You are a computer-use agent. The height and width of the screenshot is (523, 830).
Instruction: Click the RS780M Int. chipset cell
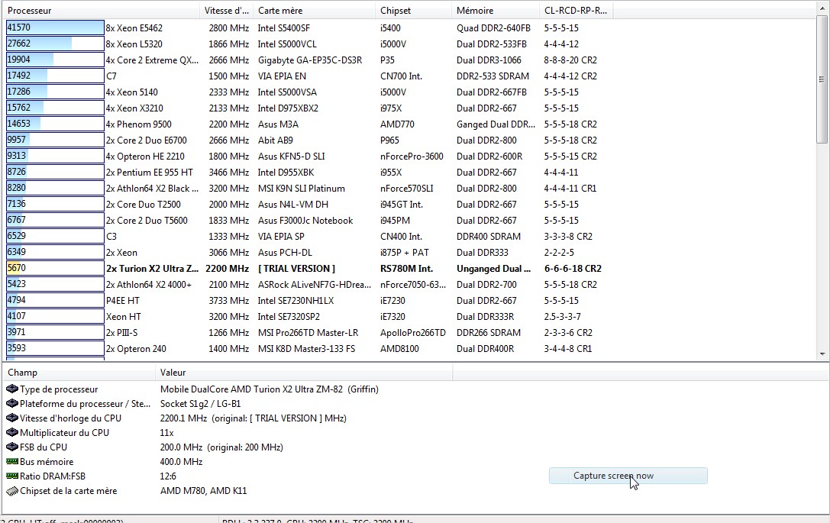407,269
